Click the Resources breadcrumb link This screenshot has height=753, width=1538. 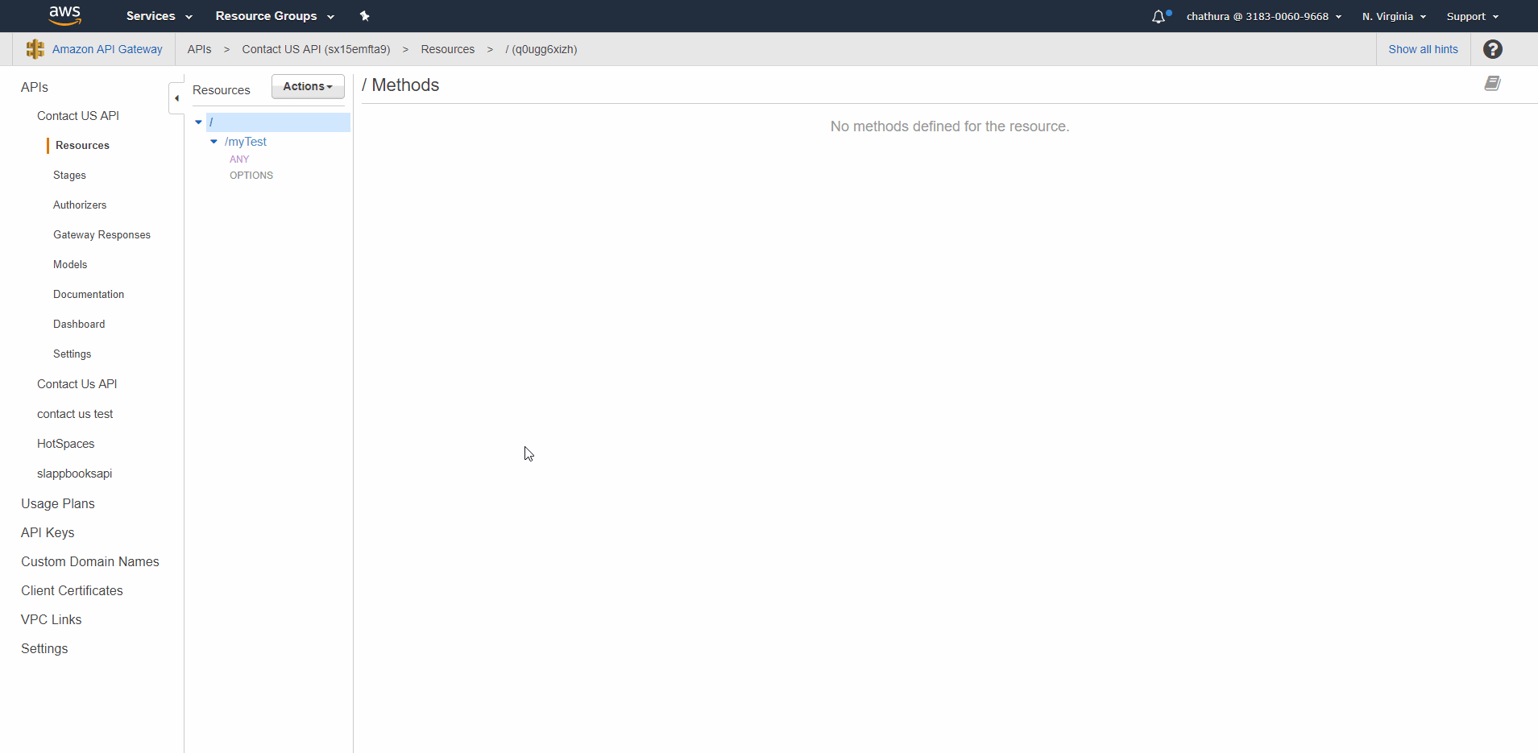click(447, 49)
